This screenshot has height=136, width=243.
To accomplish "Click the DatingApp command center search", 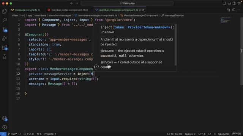I will coord(127,3).
